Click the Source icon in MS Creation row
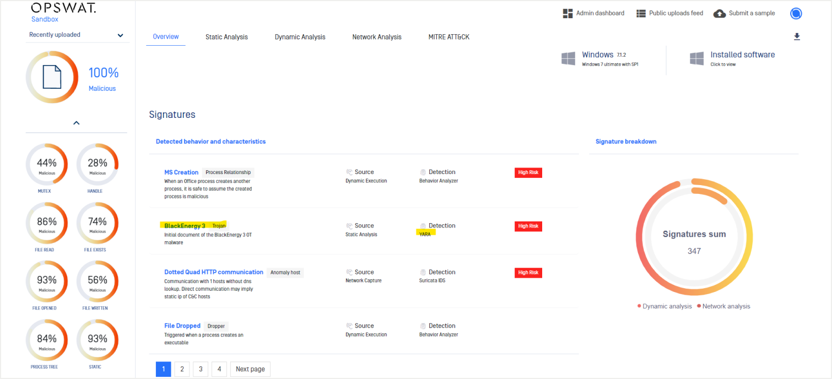Image resolution: width=832 pixels, height=379 pixels. [349, 172]
